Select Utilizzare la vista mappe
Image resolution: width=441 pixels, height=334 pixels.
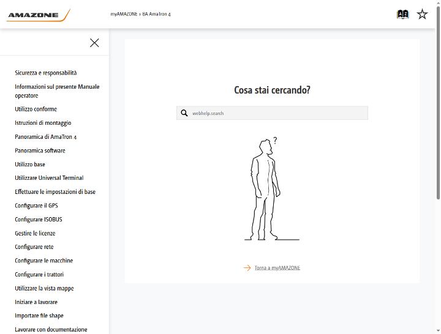44,288
